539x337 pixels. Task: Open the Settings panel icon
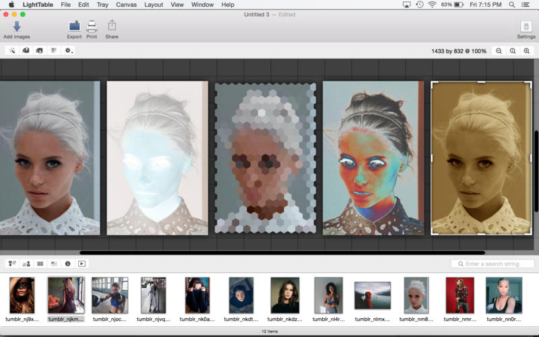(x=526, y=26)
